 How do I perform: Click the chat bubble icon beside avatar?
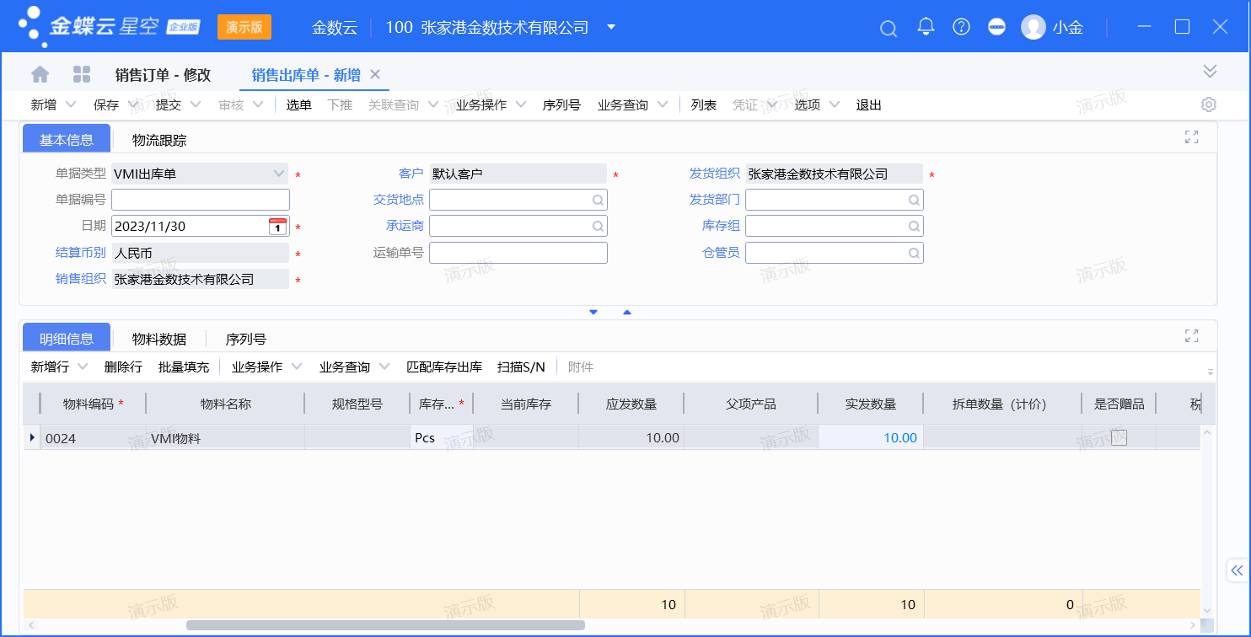pos(996,26)
